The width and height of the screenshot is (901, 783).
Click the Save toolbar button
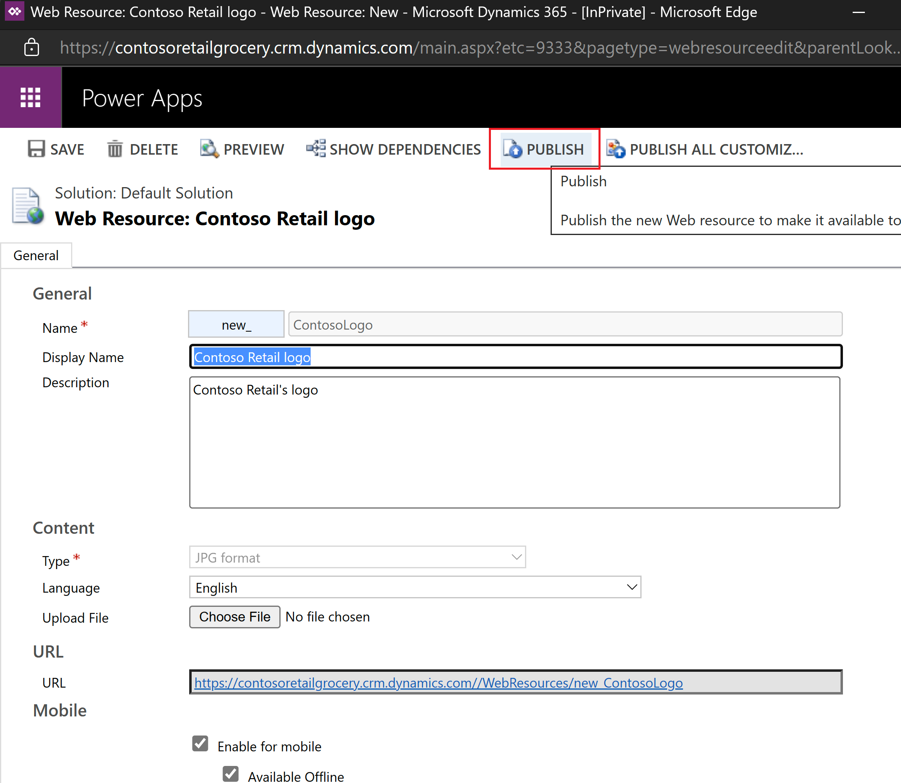pyautogui.click(x=56, y=149)
